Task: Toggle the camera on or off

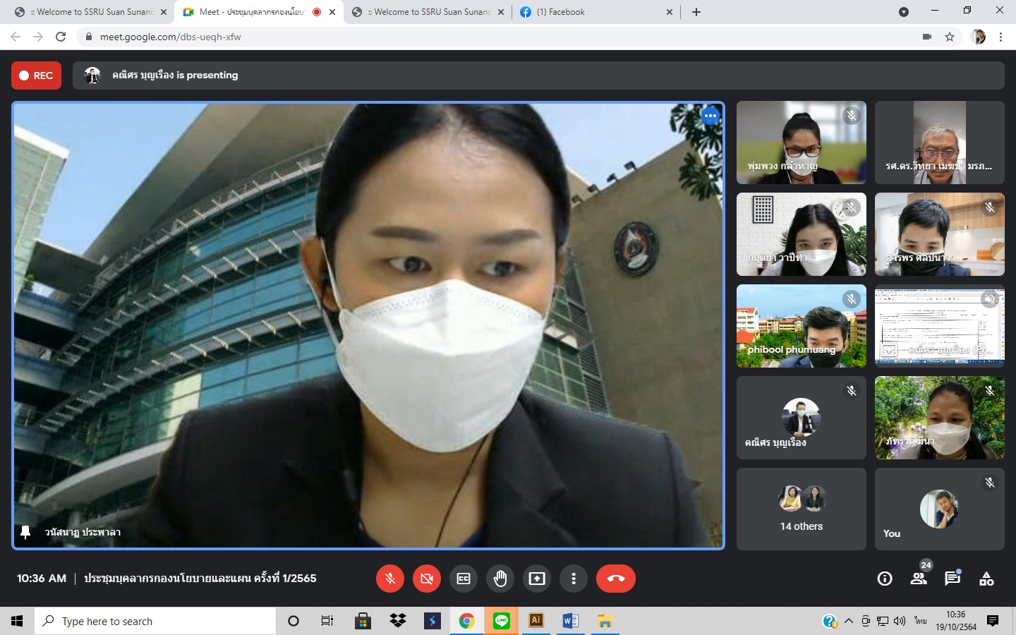Action: 427,579
